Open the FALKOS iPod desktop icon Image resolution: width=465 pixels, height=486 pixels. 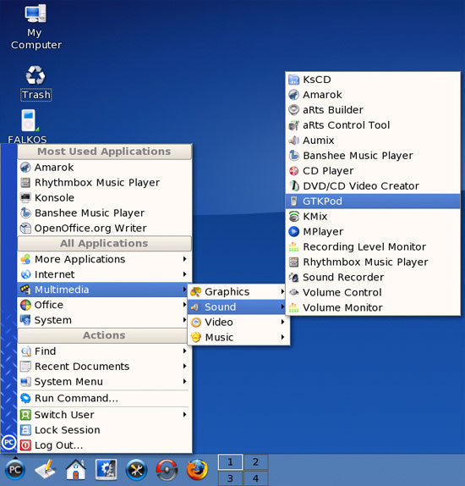pos(28,126)
